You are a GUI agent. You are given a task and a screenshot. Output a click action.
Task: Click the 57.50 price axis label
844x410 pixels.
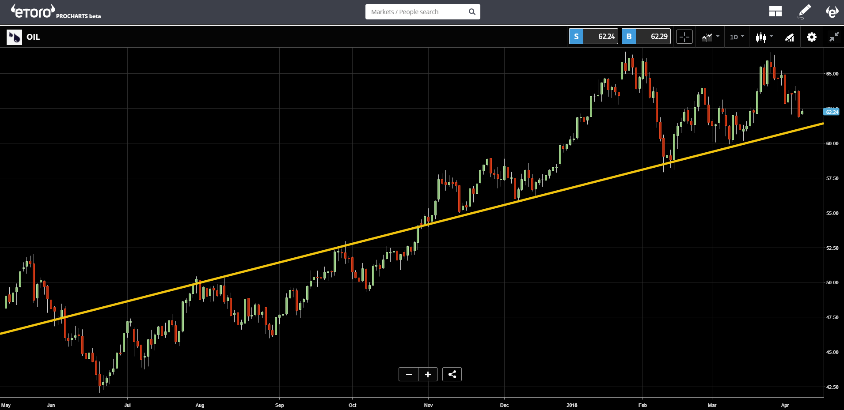click(832, 178)
